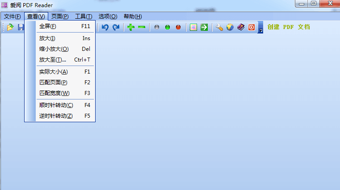Click the green right-arrow icon

[x=204, y=27]
